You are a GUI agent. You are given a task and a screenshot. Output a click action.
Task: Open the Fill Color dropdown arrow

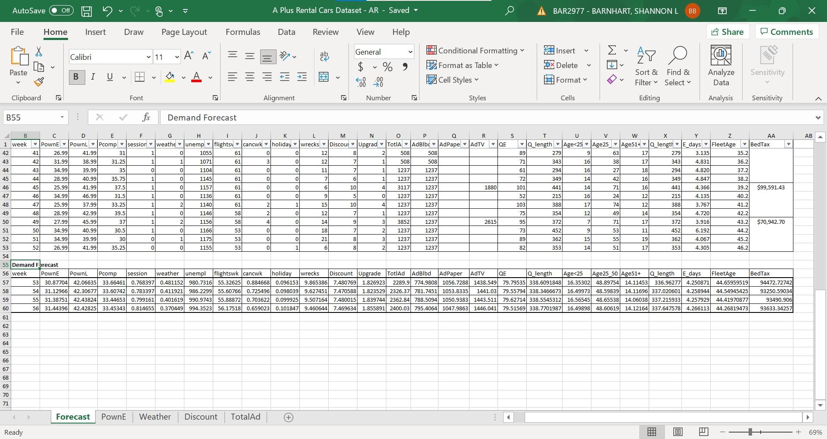tap(183, 77)
